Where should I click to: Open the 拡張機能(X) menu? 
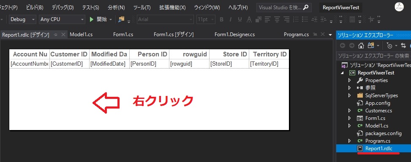pos(172,8)
